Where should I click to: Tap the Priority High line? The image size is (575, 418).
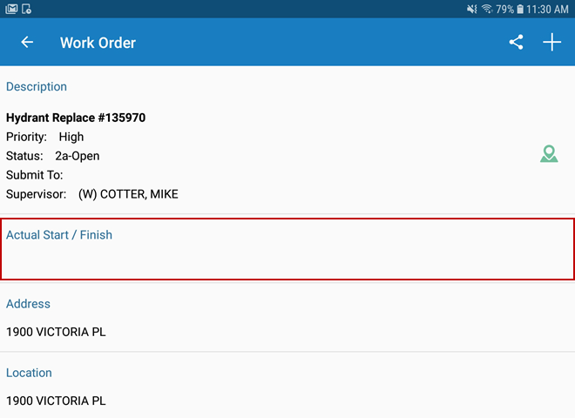click(45, 137)
